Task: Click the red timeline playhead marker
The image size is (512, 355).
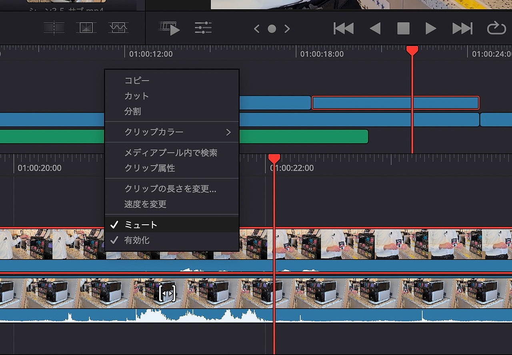Action: [412, 50]
